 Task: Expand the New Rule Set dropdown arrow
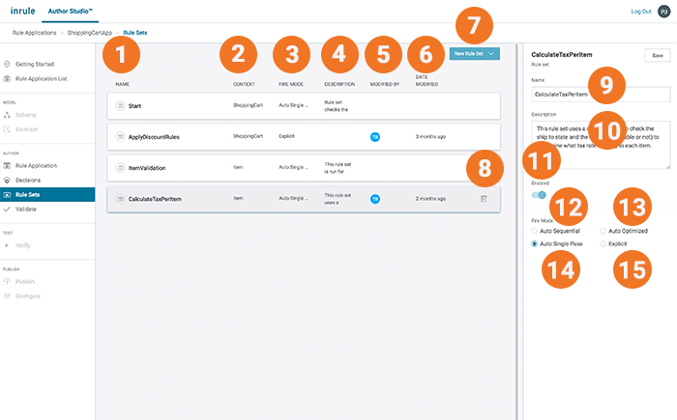pos(492,54)
